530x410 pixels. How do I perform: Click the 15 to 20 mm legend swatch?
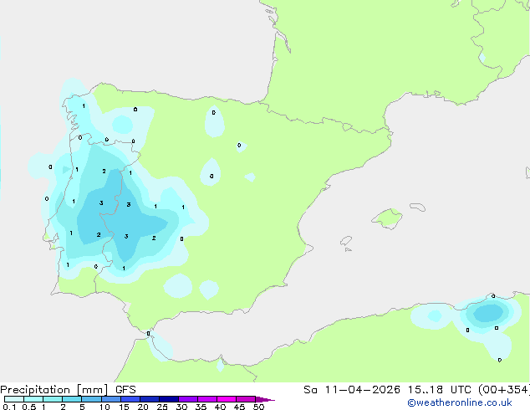(x=130, y=399)
